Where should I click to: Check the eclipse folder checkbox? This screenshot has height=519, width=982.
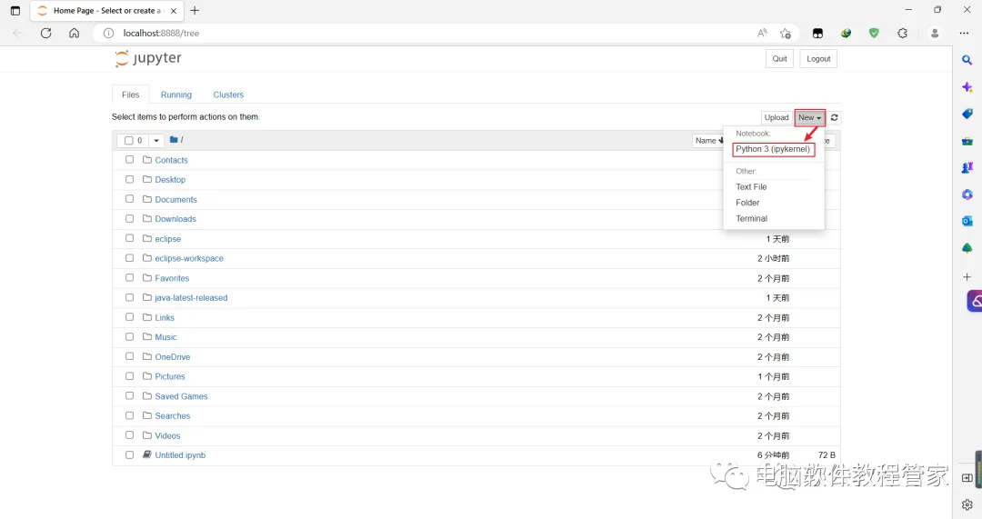(130, 238)
